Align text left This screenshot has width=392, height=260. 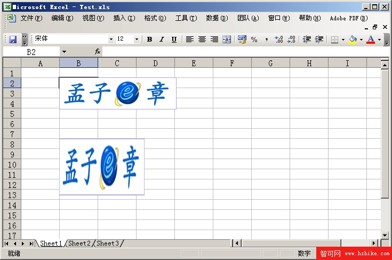coord(190,40)
